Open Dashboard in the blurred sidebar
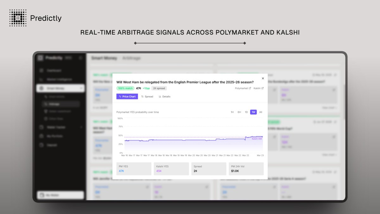Screen dimensions: 380x214 [54, 70]
